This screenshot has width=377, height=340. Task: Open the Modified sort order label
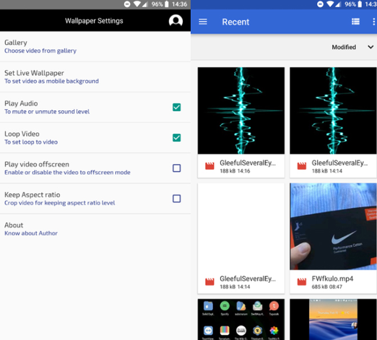point(343,47)
